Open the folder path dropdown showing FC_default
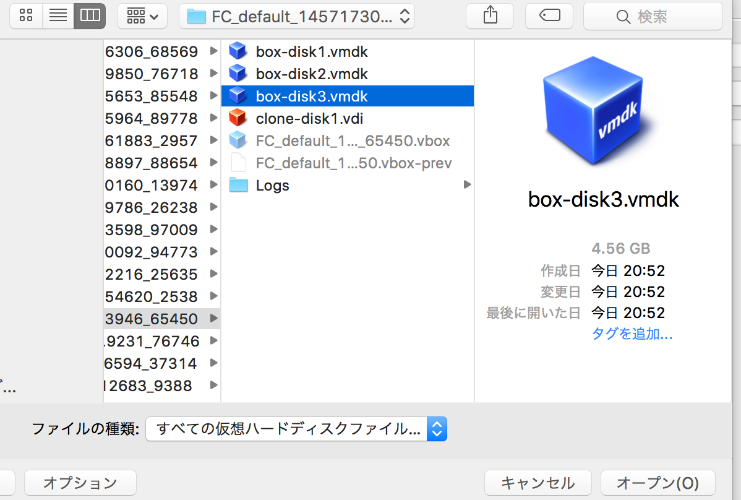 pos(297,17)
